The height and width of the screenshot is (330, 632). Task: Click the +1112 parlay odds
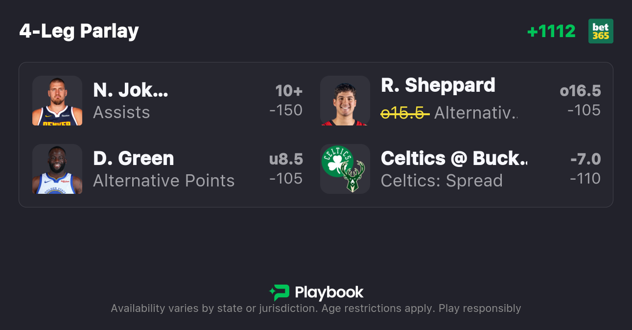coord(552,31)
